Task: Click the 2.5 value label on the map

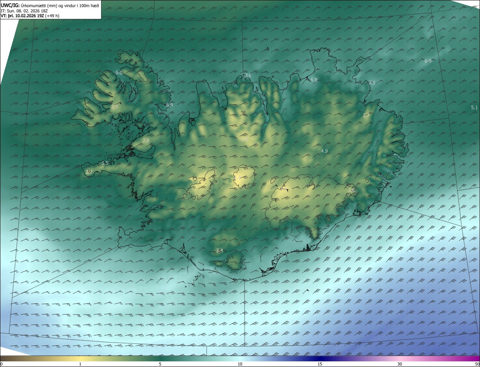Action: [114, 107]
